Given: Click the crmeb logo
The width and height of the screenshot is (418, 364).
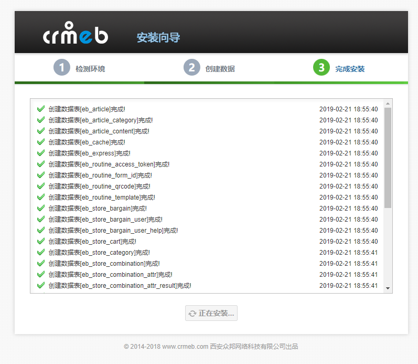Looking at the screenshot, I should (76, 33).
